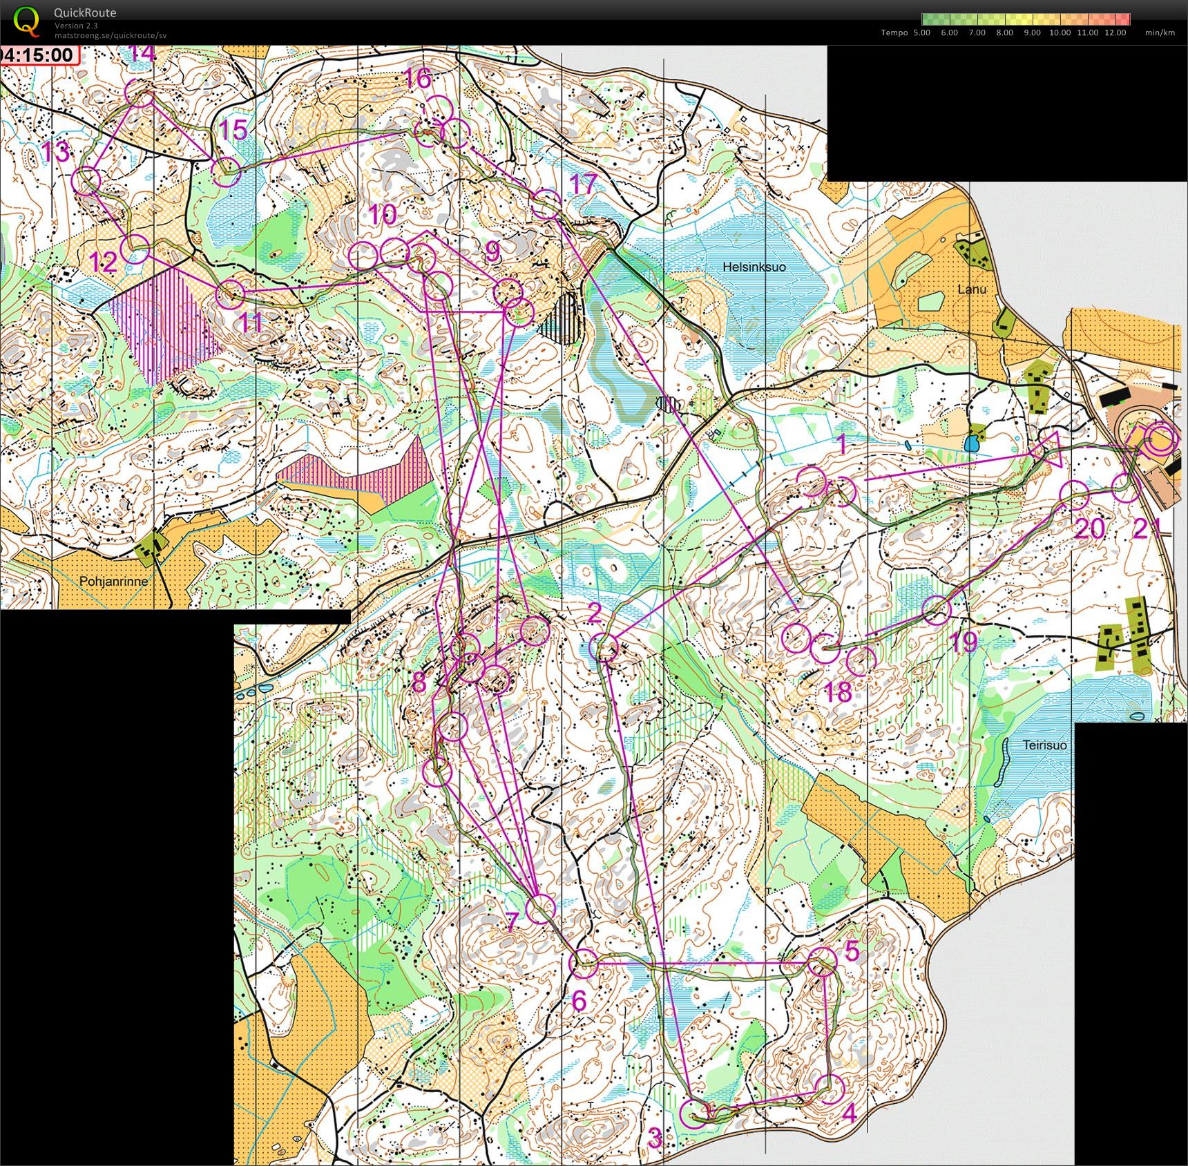Open the matstroeng.se/quickroute/sv link
The image size is (1188, 1166).
111,35
